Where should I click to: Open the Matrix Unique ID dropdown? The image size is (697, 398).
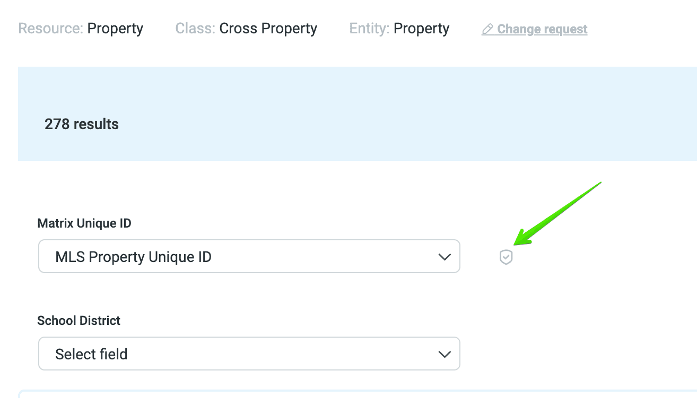coord(249,257)
